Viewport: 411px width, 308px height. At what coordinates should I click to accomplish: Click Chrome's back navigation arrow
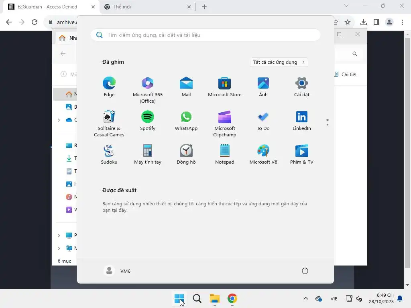9,22
